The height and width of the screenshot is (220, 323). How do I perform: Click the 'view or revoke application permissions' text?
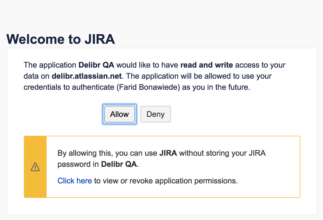pos(169,181)
